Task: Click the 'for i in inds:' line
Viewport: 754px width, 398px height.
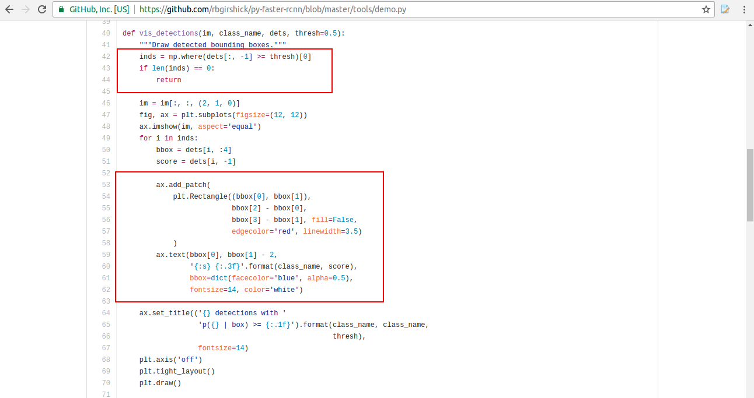Action: [169, 138]
